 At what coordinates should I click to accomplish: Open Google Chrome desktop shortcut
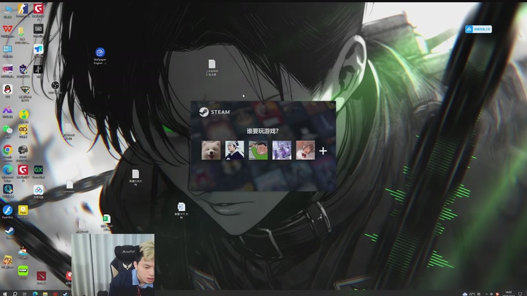point(7,153)
